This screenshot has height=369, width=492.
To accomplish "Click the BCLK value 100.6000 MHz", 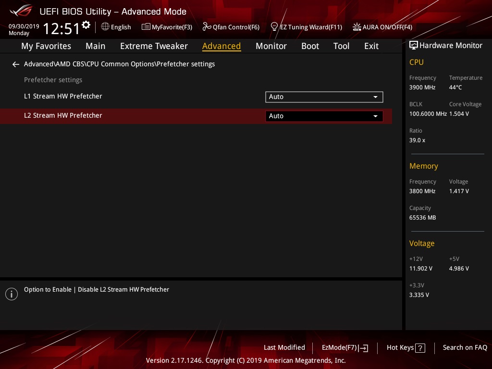I will pyautogui.click(x=428, y=114).
